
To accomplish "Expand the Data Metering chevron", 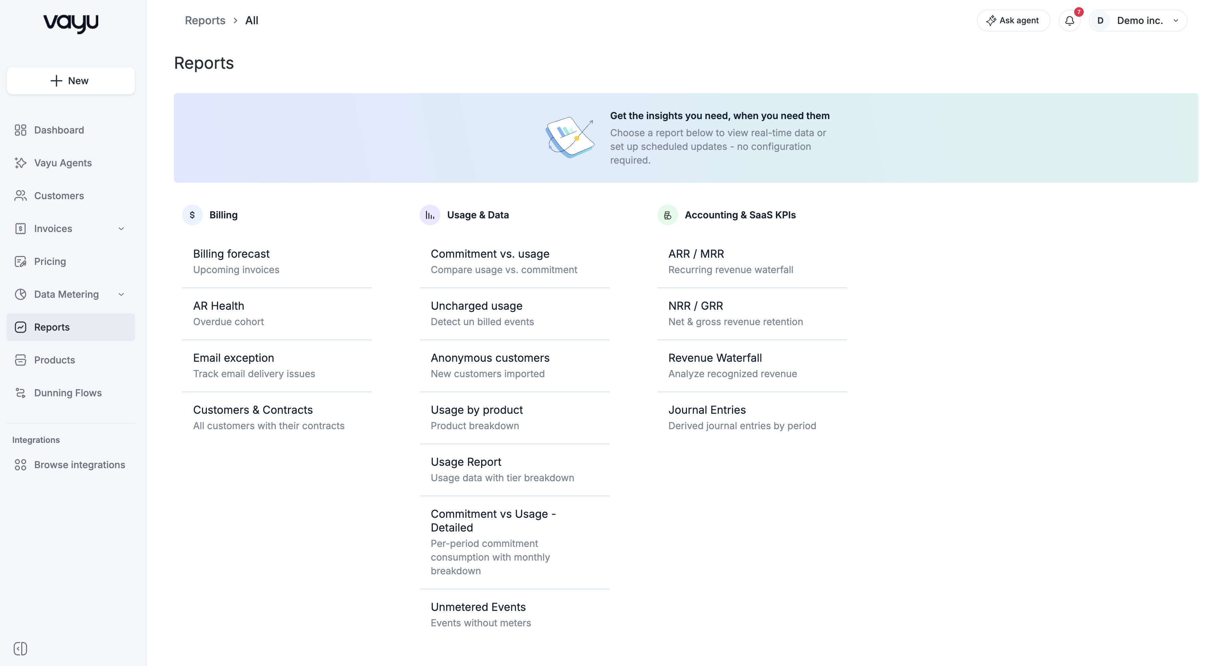I will tap(121, 294).
